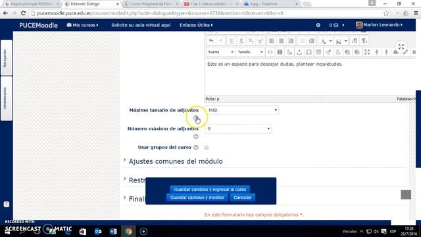Click the Undo icon in the editor toolbar
421x237 pixels.
tap(211, 41)
